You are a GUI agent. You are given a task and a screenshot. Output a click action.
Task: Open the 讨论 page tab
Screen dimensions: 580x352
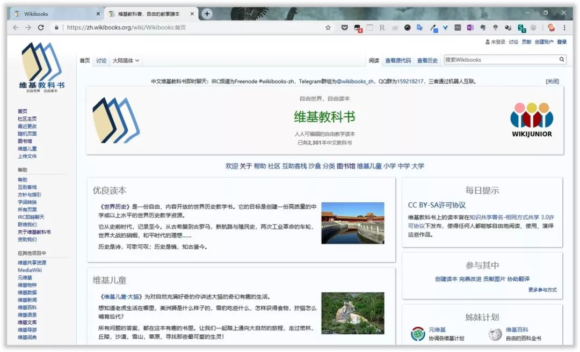102,61
